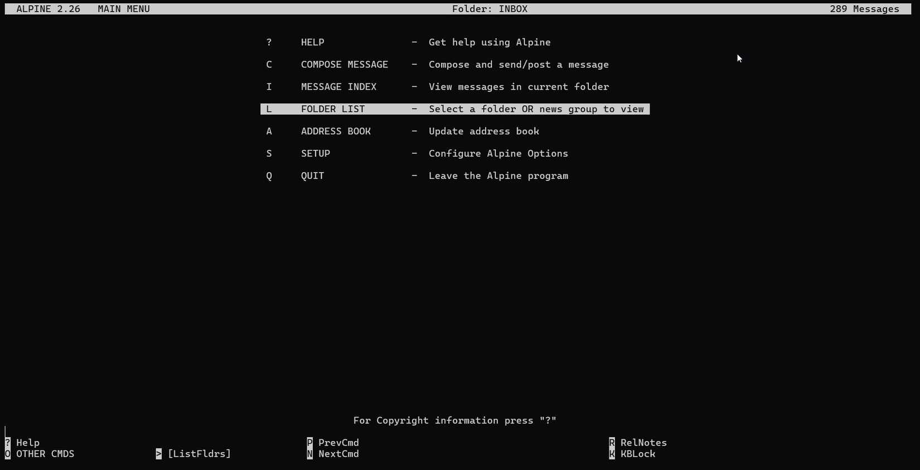Click the RelNotes command
The height and width of the screenshot is (470, 920).
(x=643, y=443)
